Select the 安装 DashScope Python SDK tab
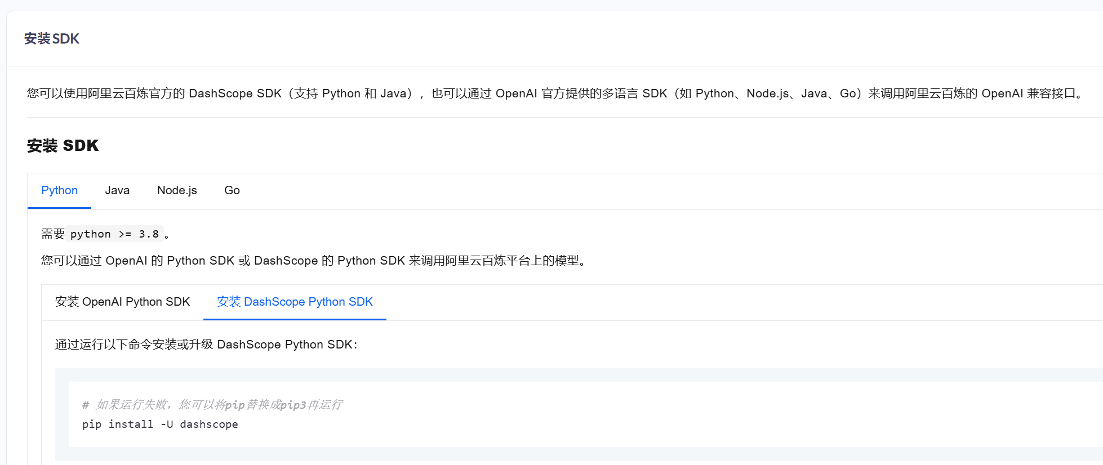The height and width of the screenshot is (465, 1103). click(295, 302)
